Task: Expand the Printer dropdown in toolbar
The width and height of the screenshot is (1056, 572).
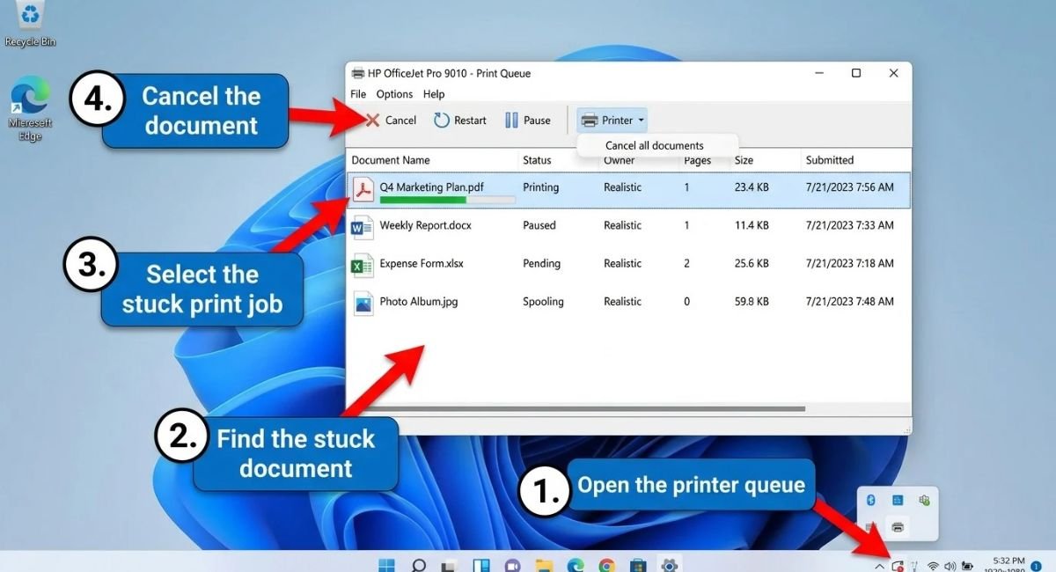Action: tap(612, 121)
